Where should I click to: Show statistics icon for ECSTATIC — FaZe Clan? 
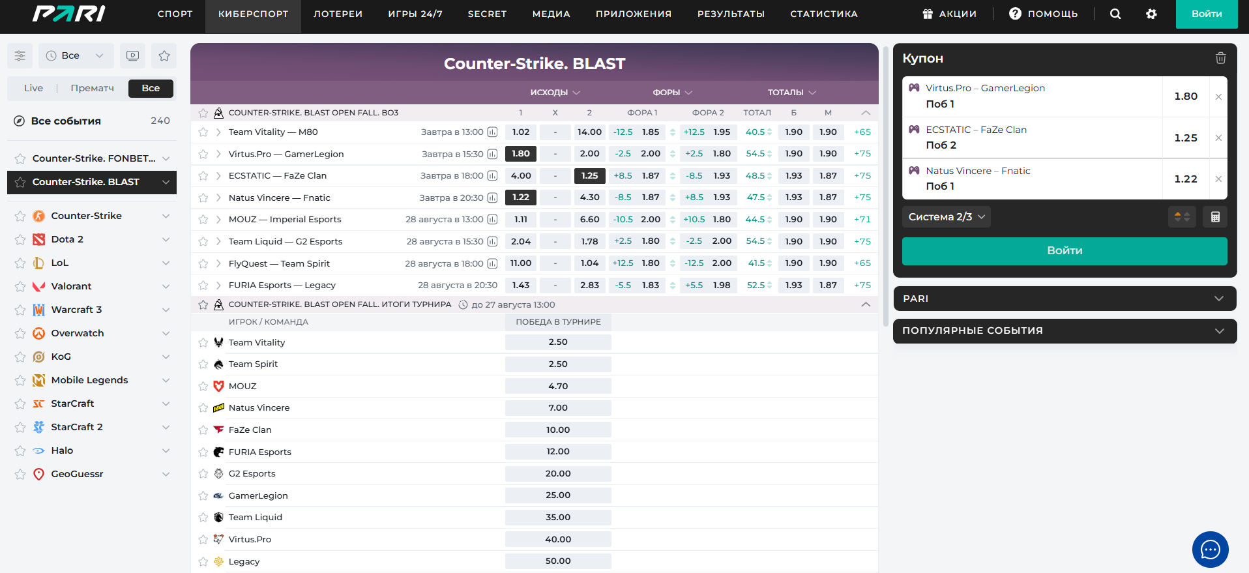click(x=492, y=176)
